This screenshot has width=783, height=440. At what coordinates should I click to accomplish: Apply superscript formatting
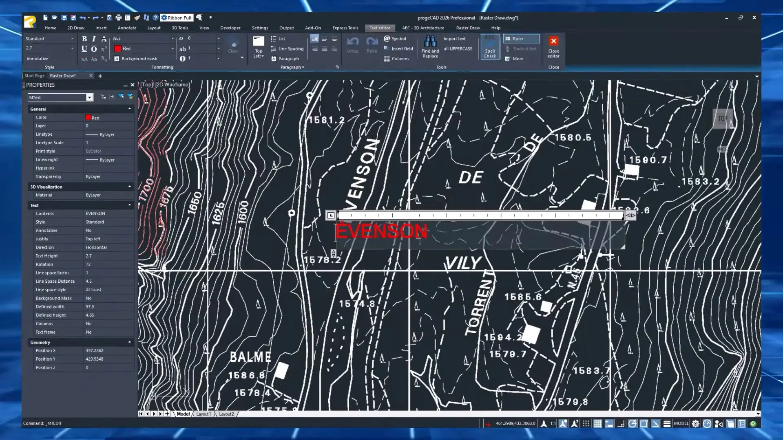coord(104,48)
